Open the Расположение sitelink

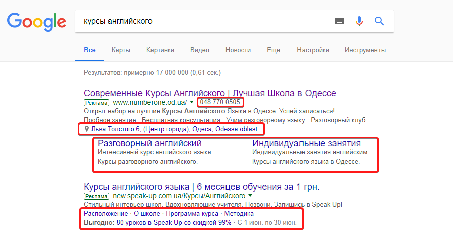106,214
